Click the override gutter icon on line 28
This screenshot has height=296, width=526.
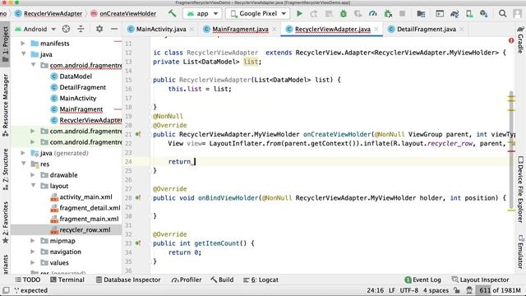click(138, 197)
